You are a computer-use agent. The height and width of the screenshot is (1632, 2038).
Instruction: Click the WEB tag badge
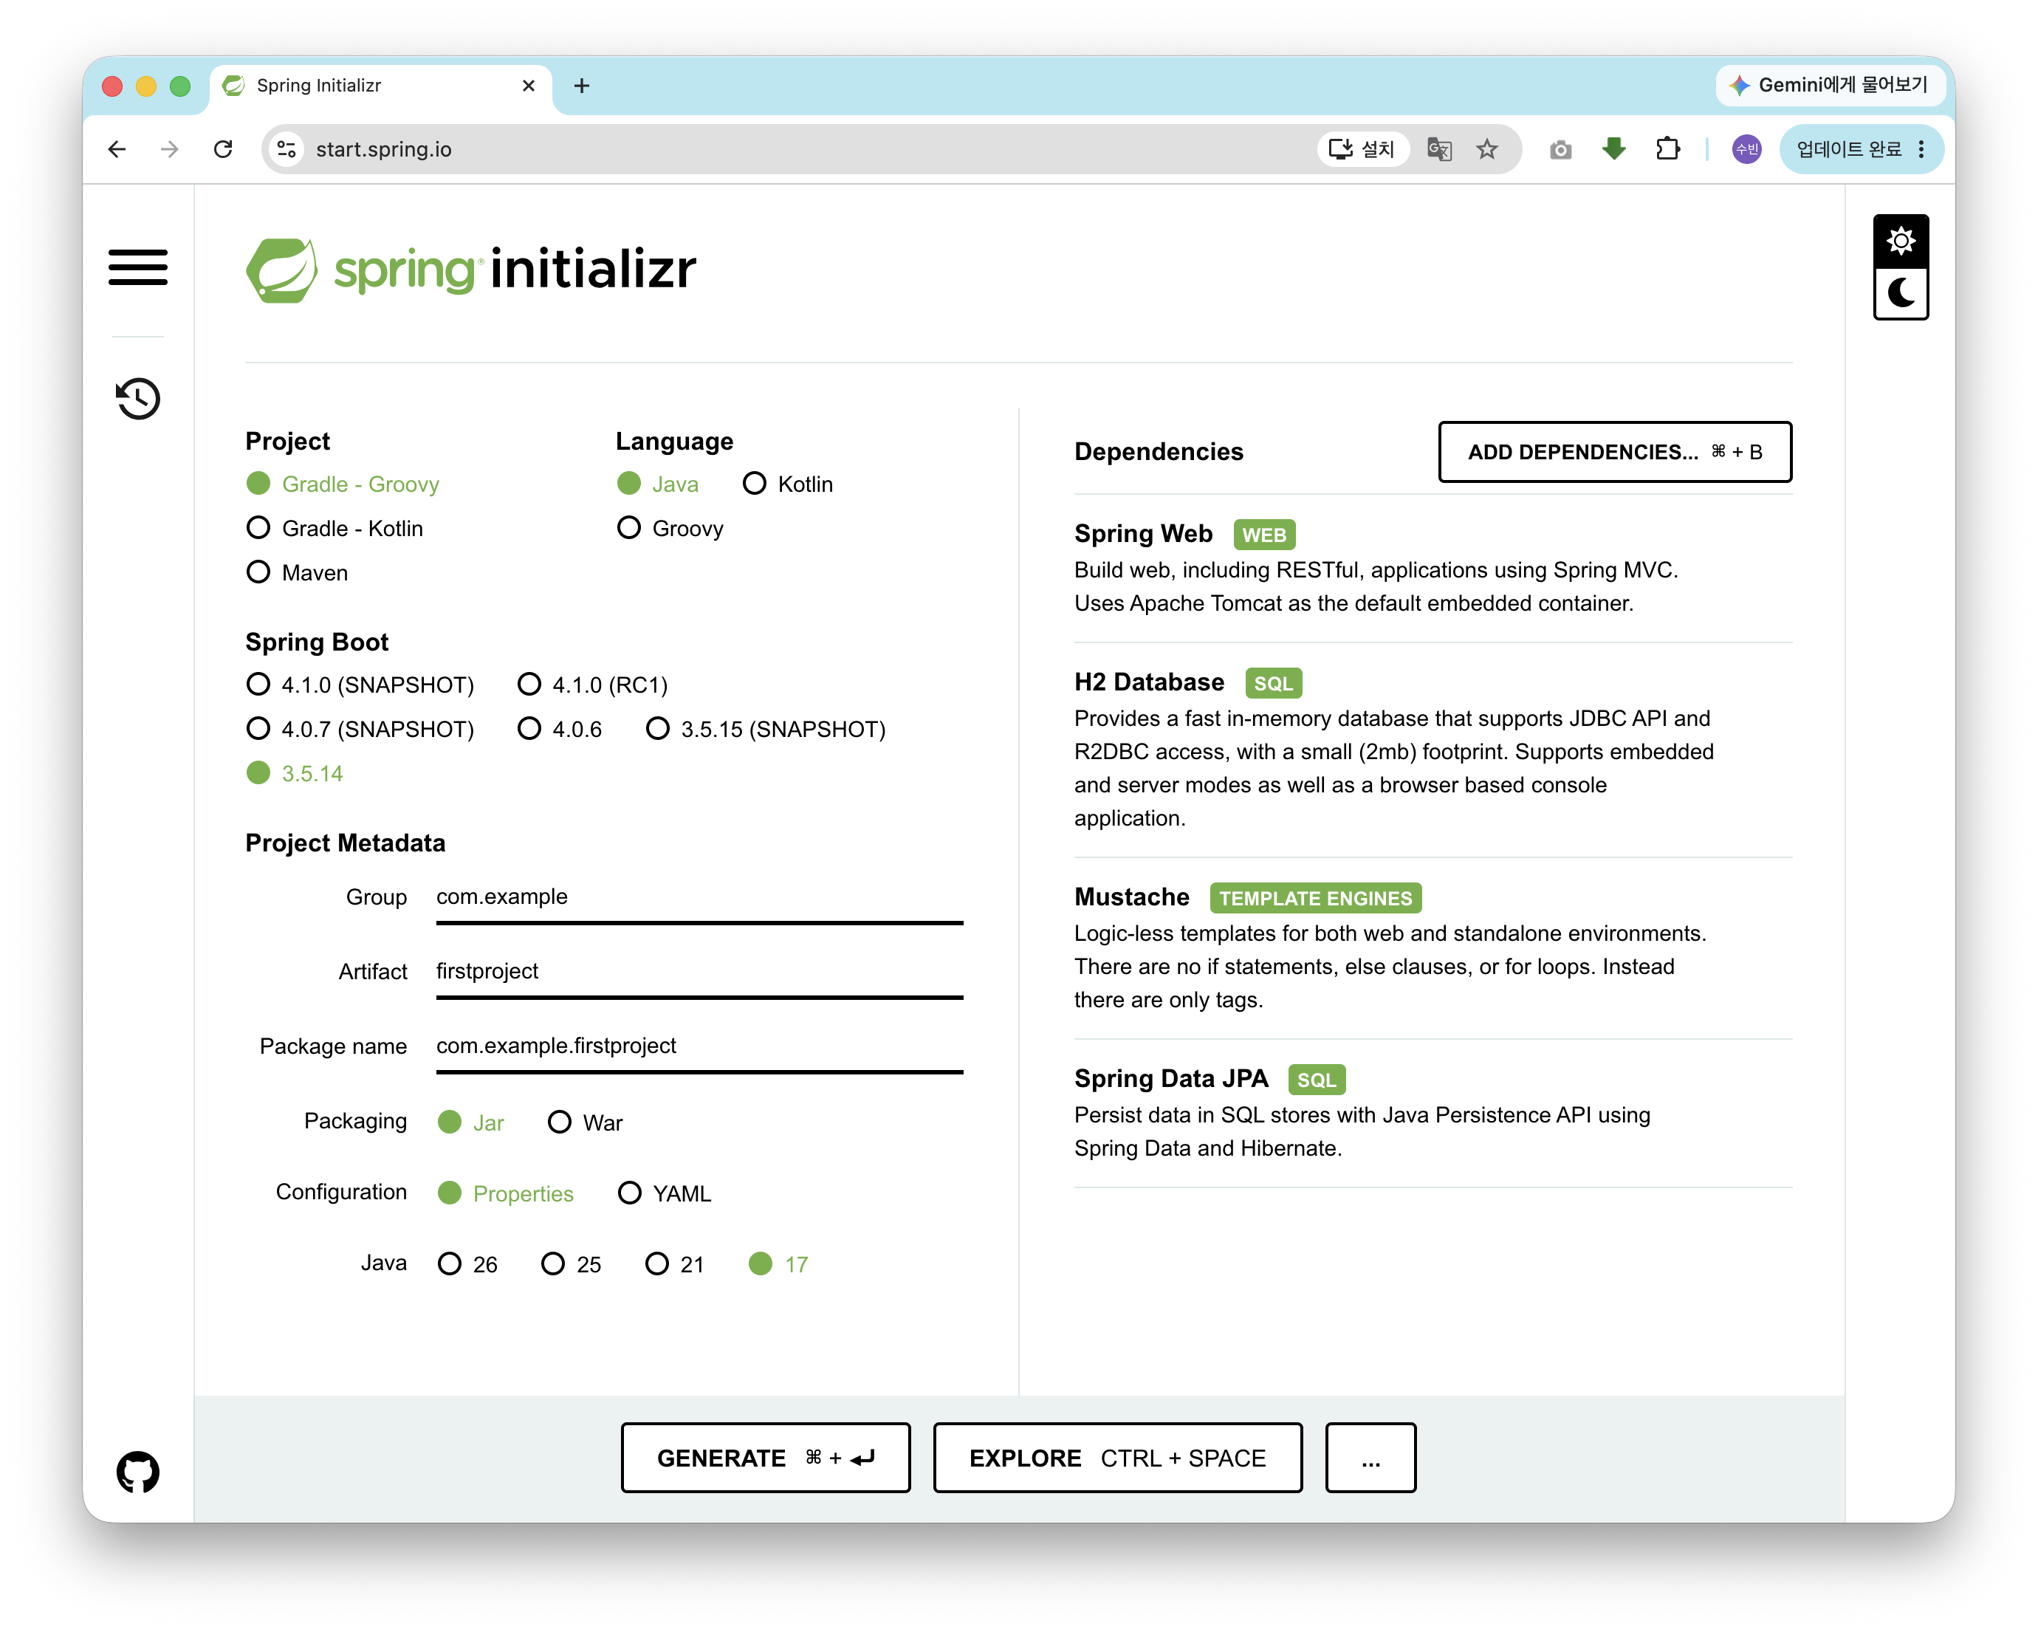coord(1264,535)
